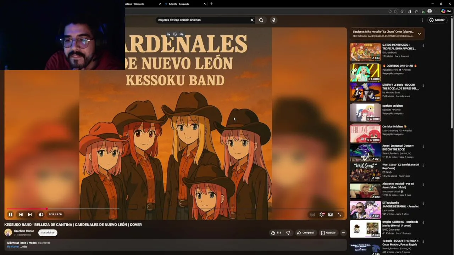This screenshot has width=454, height=255.
Task: Toggle subtitles in the player
Action: click(x=312, y=215)
